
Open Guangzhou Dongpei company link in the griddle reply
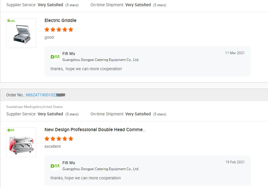click(101, 60)
